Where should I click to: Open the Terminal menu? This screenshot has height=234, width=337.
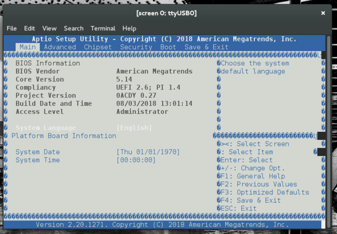click(103, 28)
